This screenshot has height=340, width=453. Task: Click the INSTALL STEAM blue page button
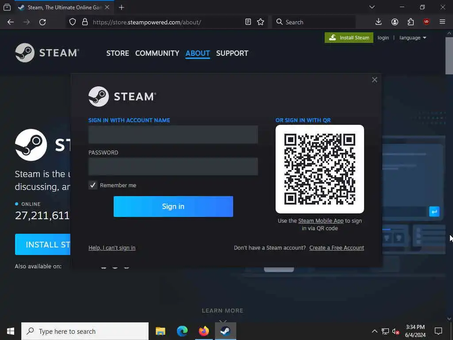tap(42, 244)
